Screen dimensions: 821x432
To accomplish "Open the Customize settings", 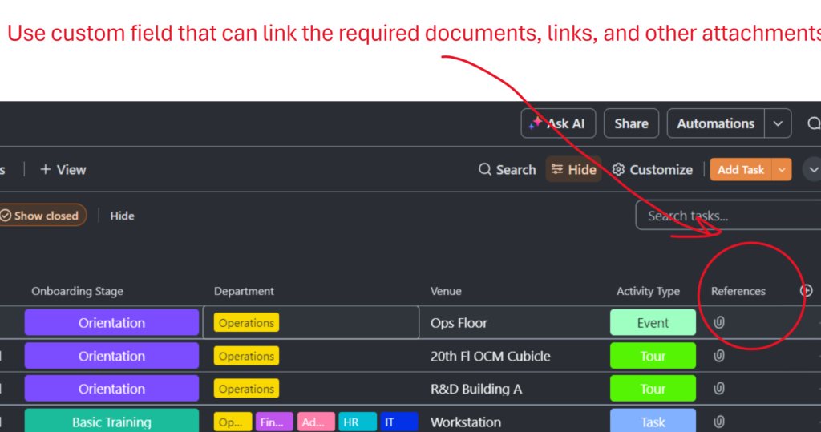I will coord(653,170).
